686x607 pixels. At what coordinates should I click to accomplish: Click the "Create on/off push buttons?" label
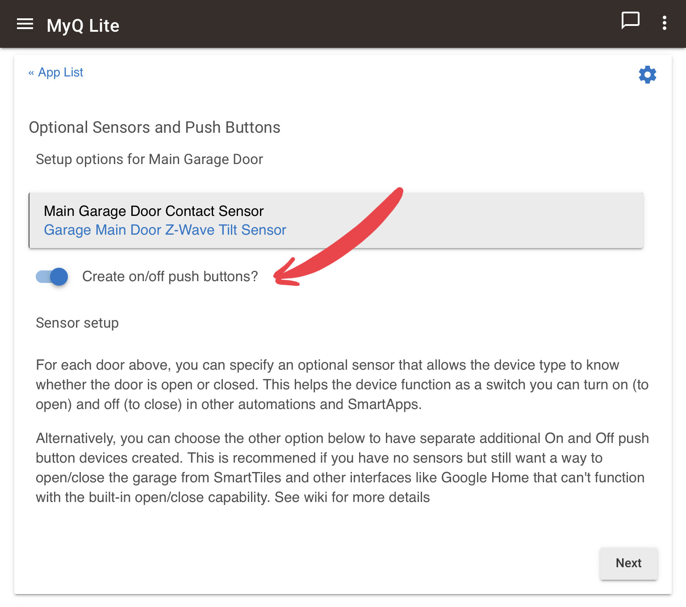click(170, 277)
